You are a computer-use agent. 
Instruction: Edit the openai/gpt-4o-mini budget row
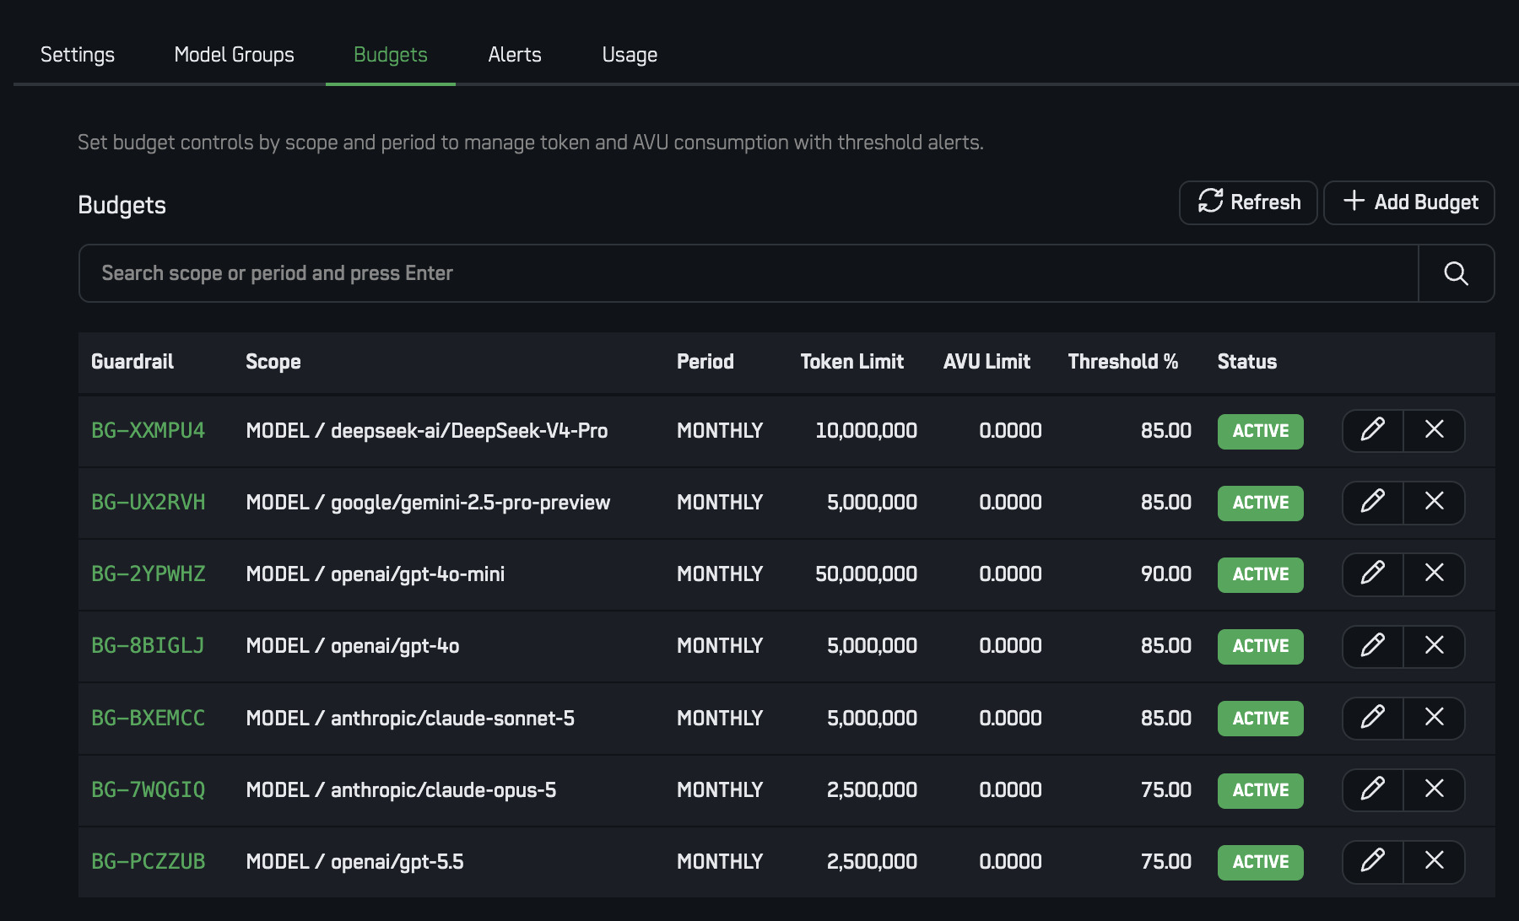point(1373,574)
